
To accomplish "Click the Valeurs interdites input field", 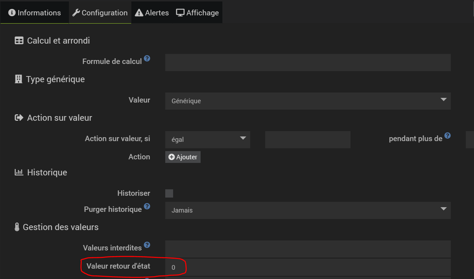I will point(308,249).
